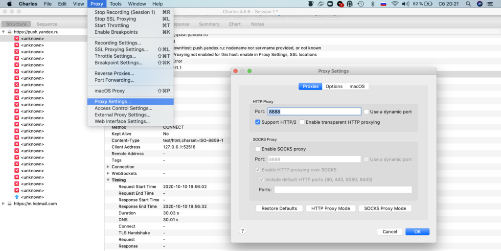Click the Bluetooth icon in menu bar
Screen dimensions: 501x251
[372, 4]
